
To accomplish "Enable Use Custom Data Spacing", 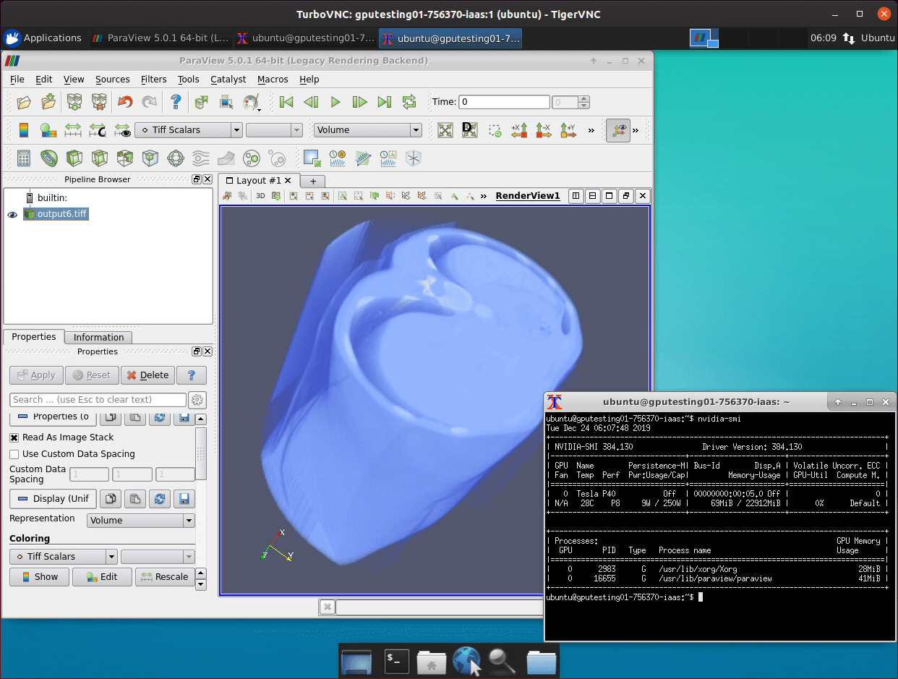I will (x=14, y=454).
